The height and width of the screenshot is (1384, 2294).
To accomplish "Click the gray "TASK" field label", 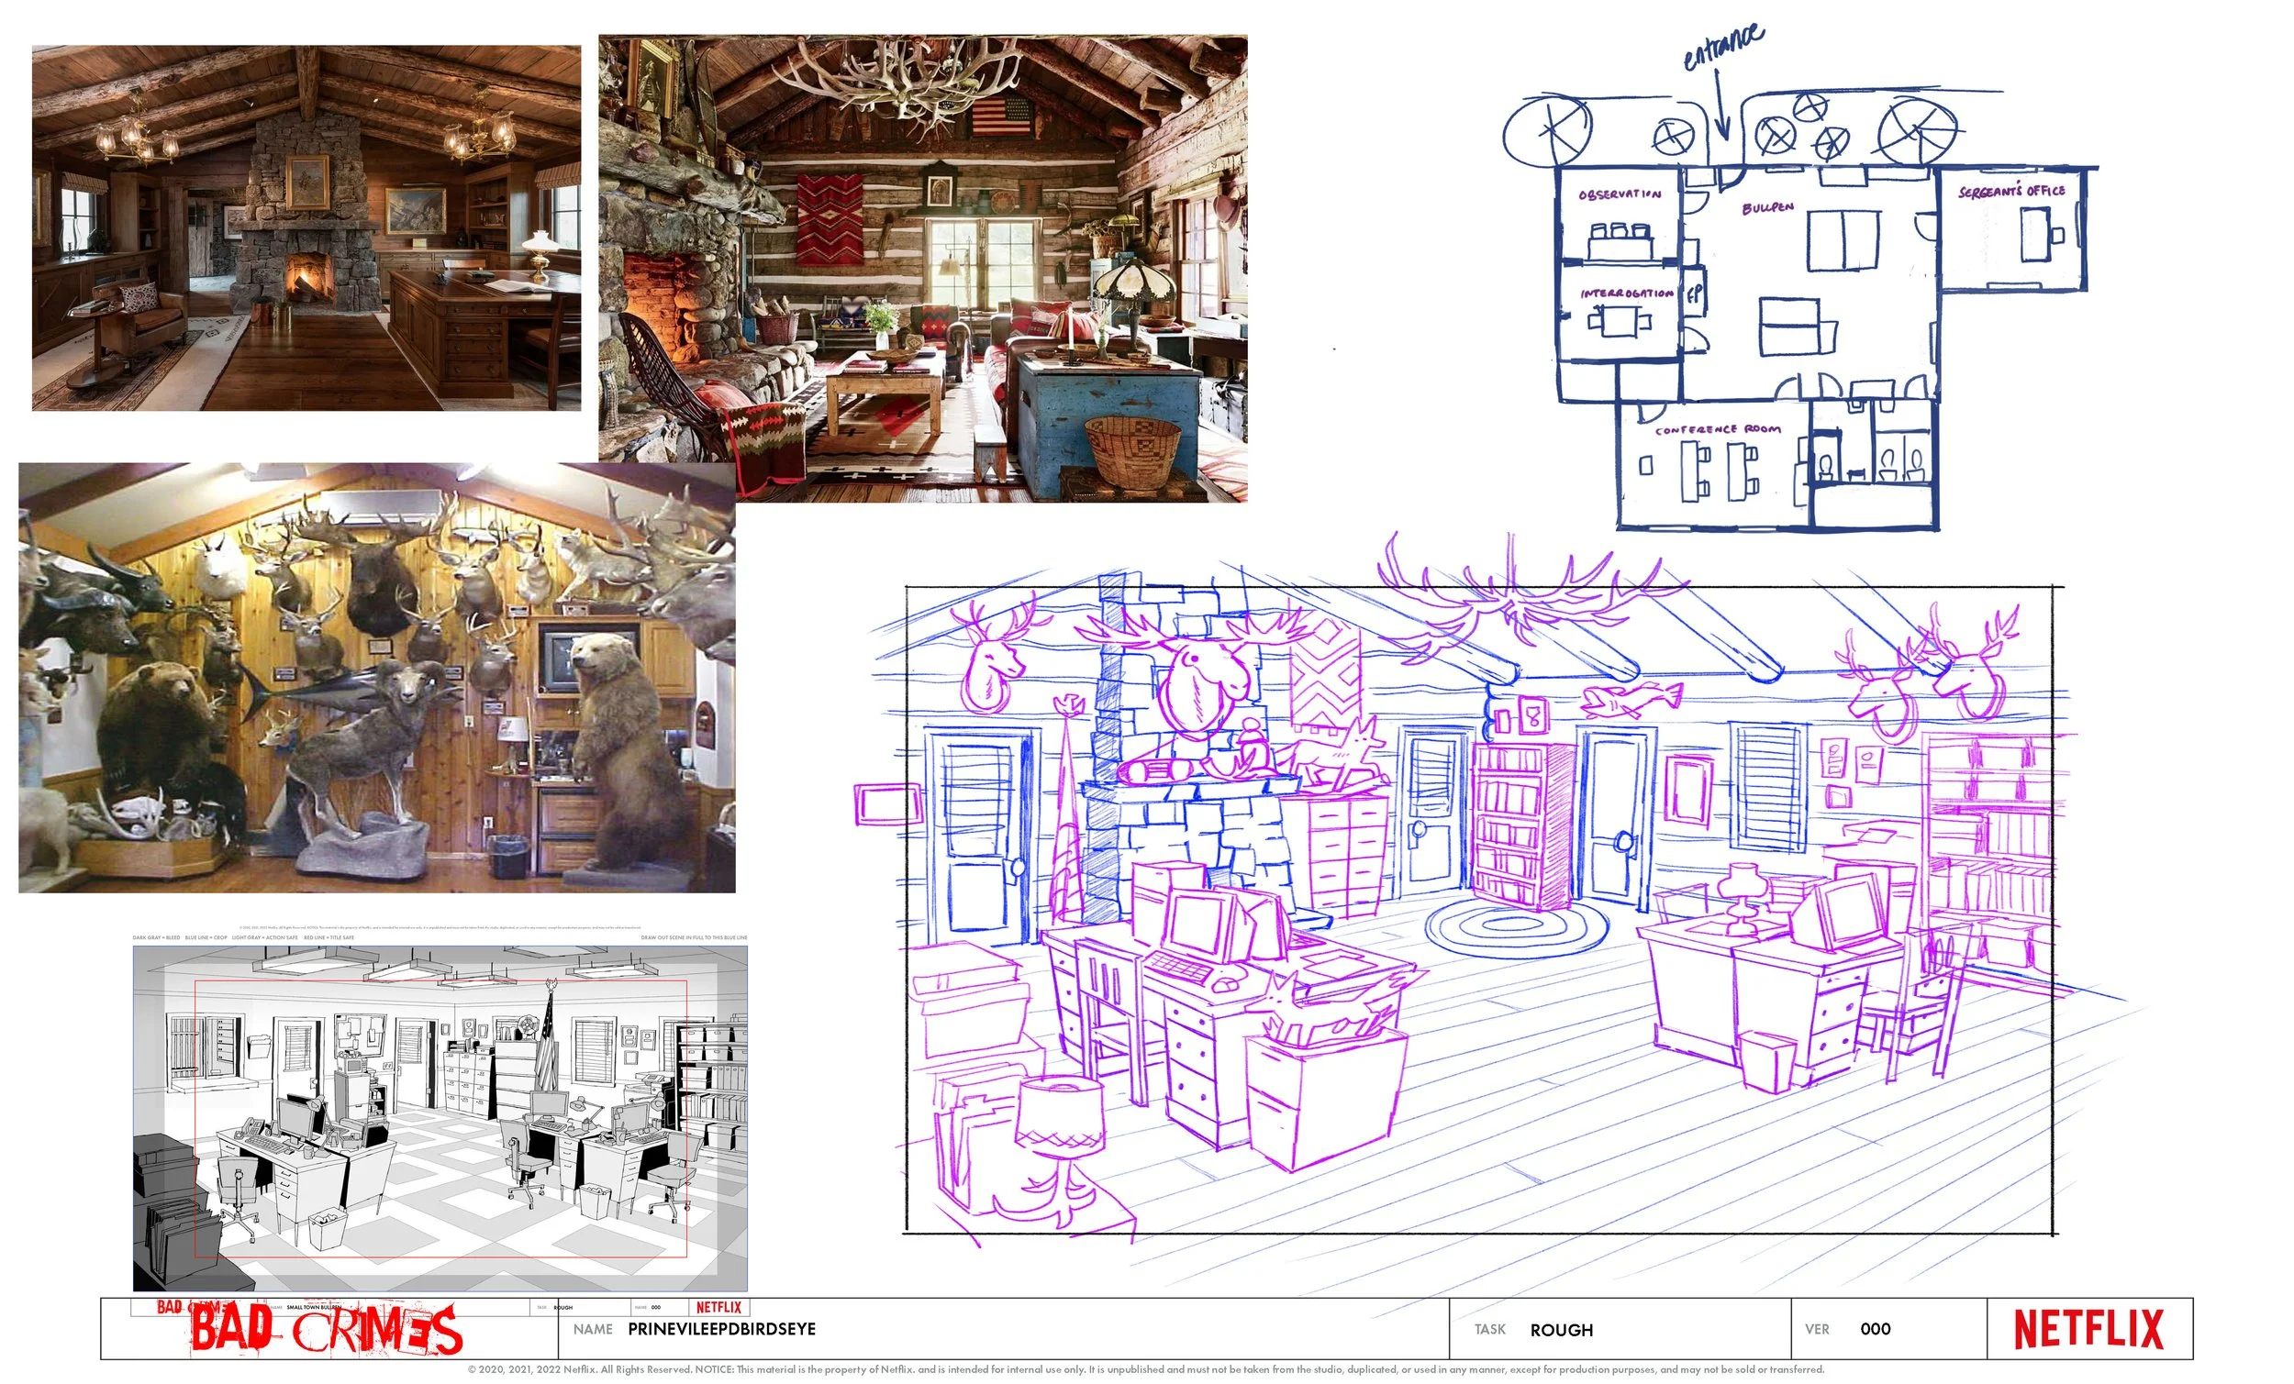I will point(1489,1329).
